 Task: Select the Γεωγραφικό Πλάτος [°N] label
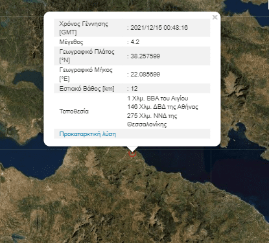tap(87, 56)
